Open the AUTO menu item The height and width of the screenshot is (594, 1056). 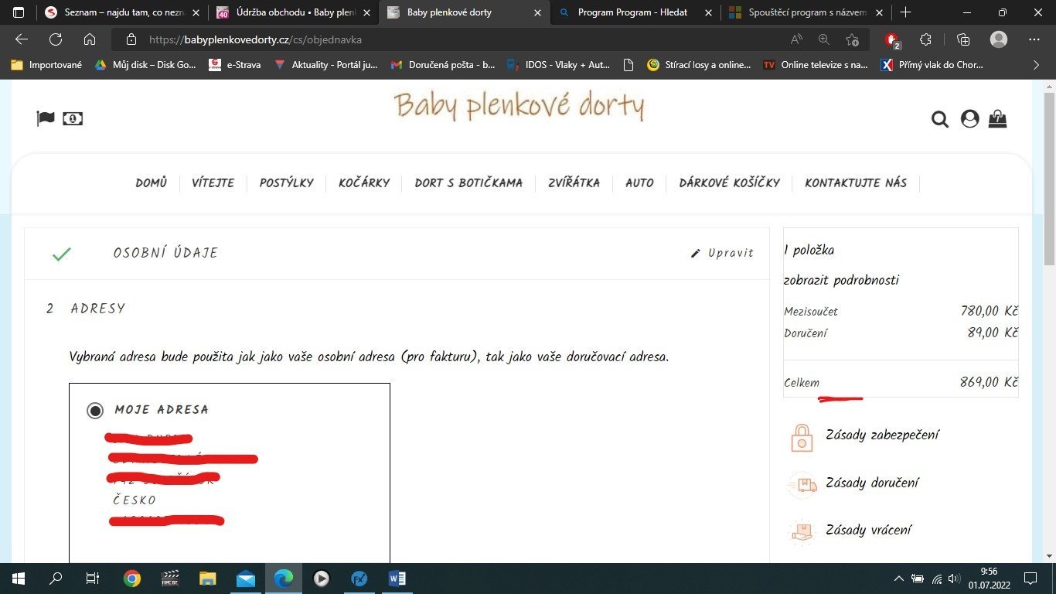(639, 183)
